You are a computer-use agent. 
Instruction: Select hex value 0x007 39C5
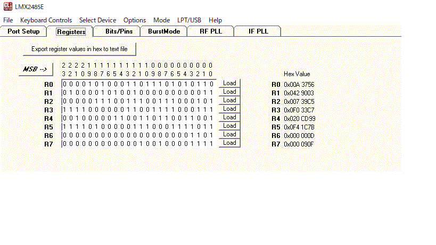[x=299, y=102]
